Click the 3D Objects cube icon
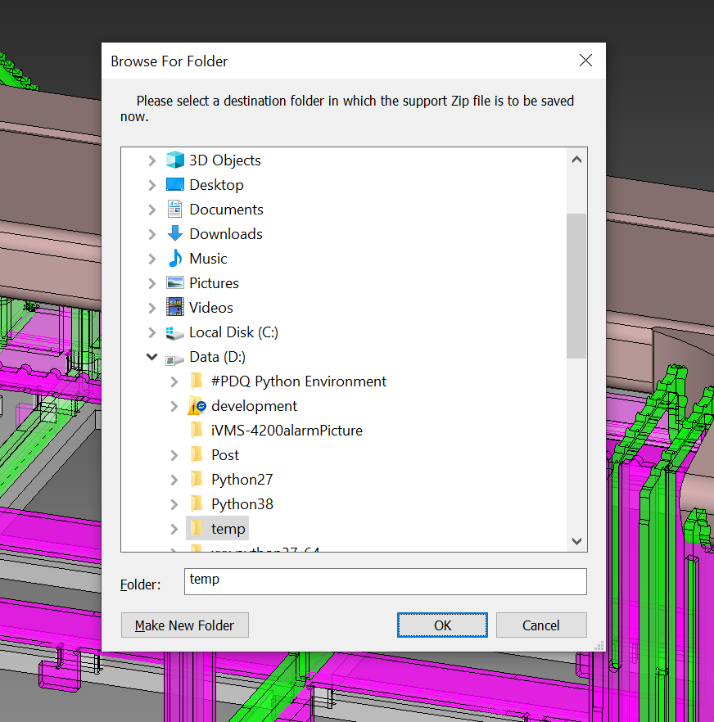 [174, 160]
